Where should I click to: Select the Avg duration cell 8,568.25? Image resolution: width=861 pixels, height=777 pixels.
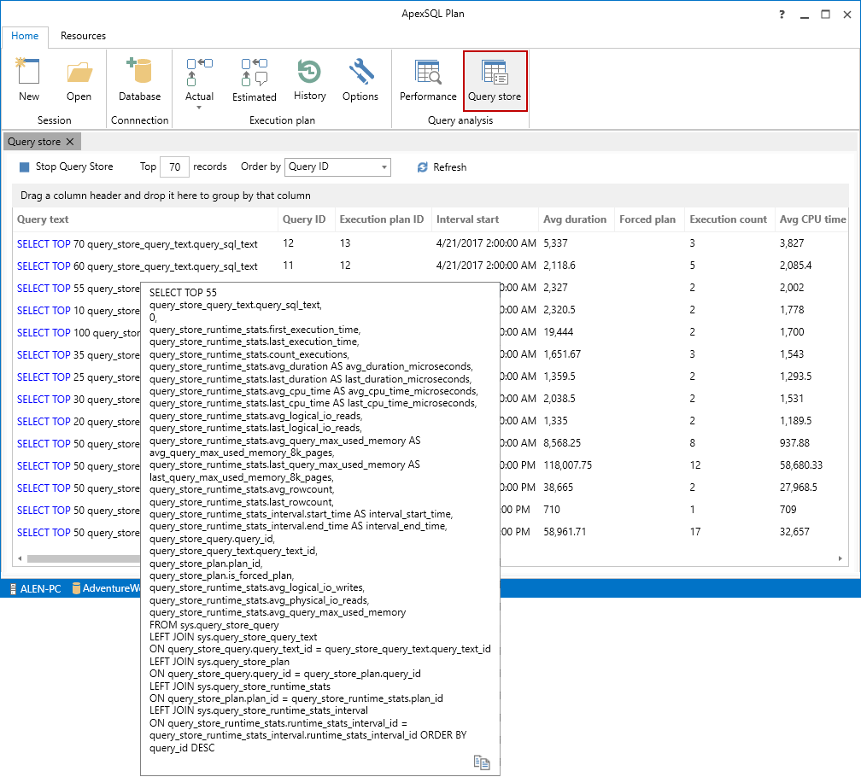562,443
